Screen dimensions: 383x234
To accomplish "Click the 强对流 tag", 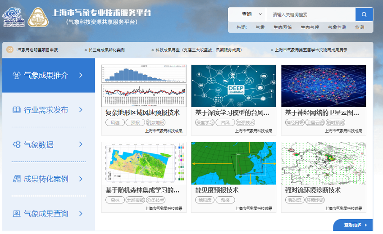I will (295, 200).
